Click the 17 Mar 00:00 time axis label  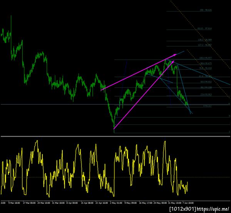point(29,203)
